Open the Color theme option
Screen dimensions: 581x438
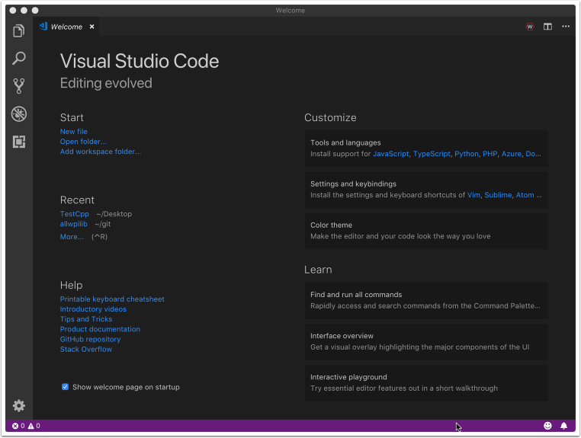[x=425, y=230]
